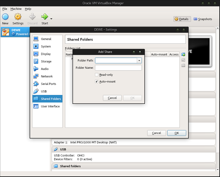220x177 pixels.
Task: Click the add shared folder icon
Action: point(183,54)
